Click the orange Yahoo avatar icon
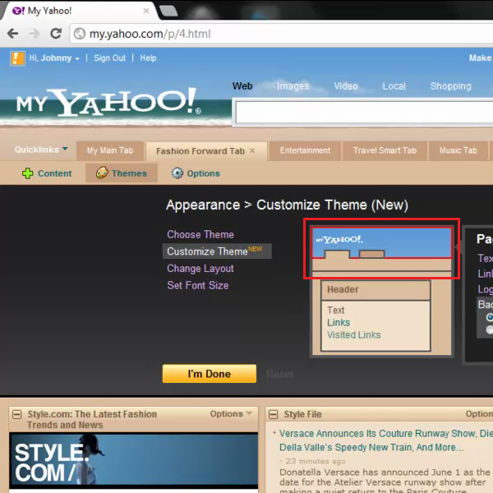Image resolution: width=493 pixels, height=493 pixels. [x=17, y=58]
